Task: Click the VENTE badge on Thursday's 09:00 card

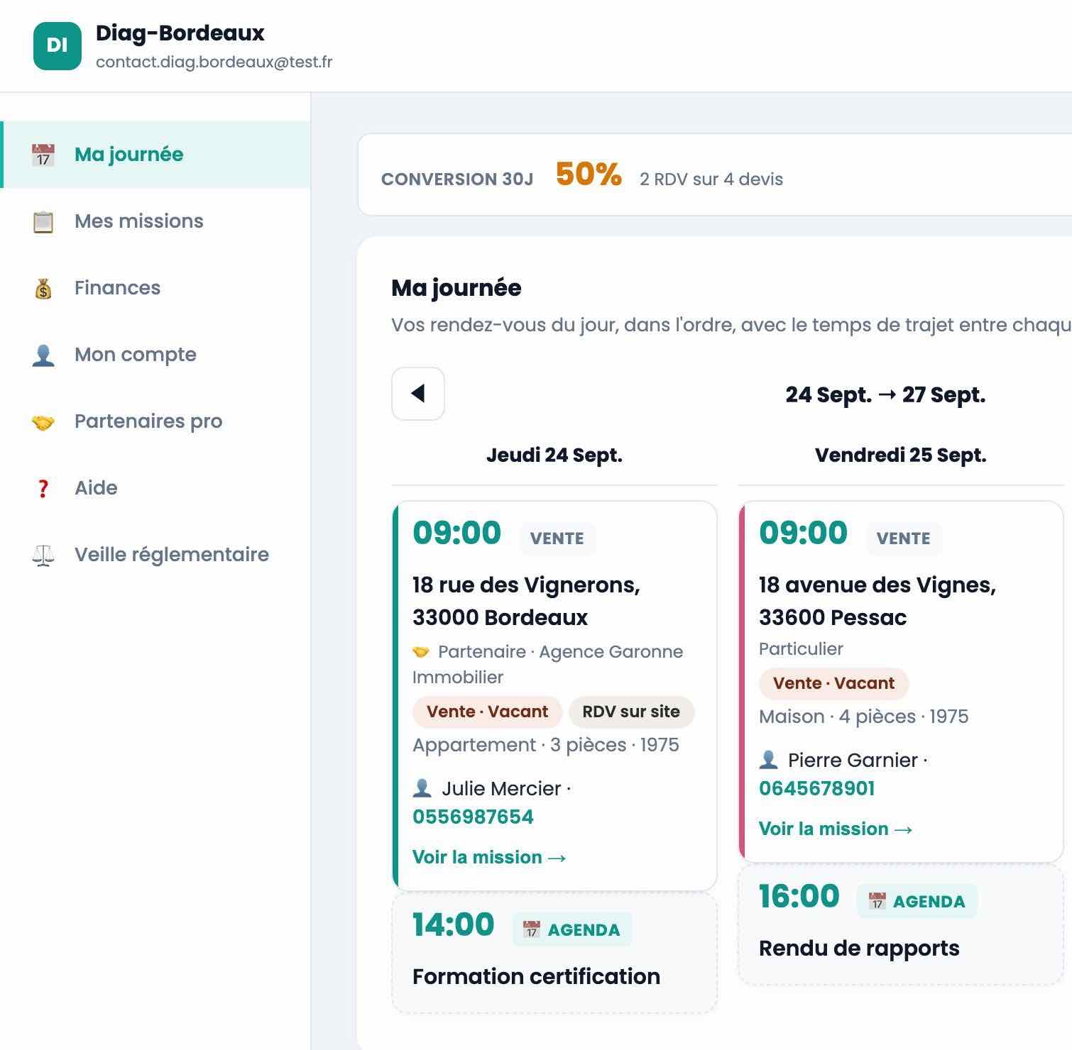Action: click(557, 538)
